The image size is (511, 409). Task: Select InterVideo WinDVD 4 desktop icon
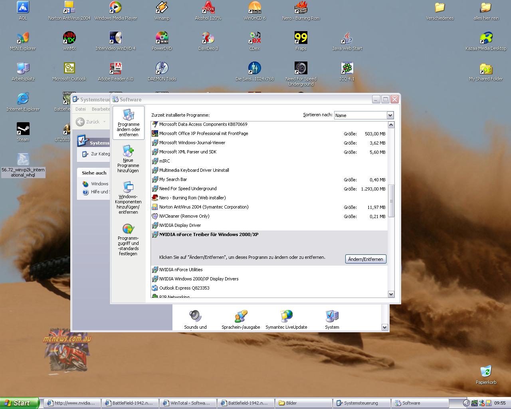tap(115, 41)
